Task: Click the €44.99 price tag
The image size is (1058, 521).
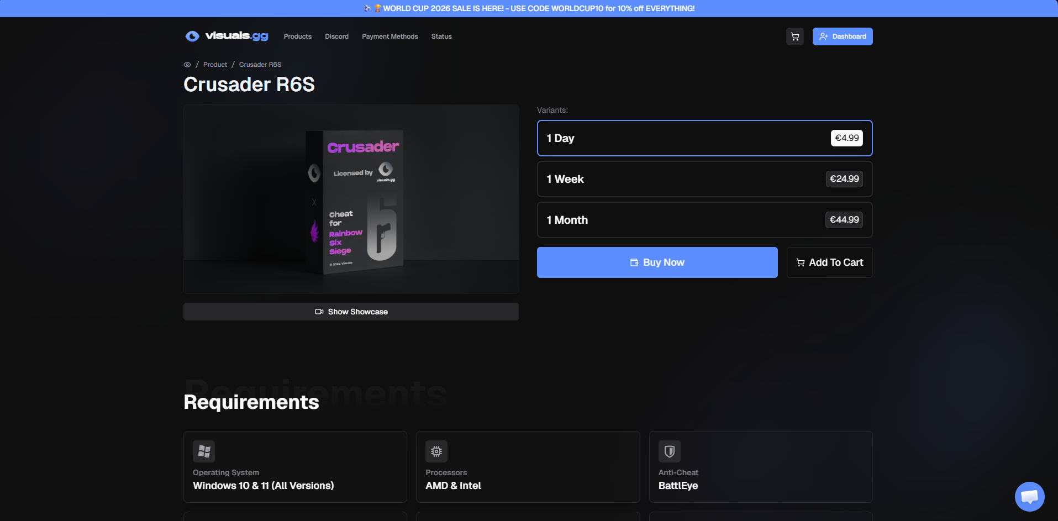Action: click(844, 220)
